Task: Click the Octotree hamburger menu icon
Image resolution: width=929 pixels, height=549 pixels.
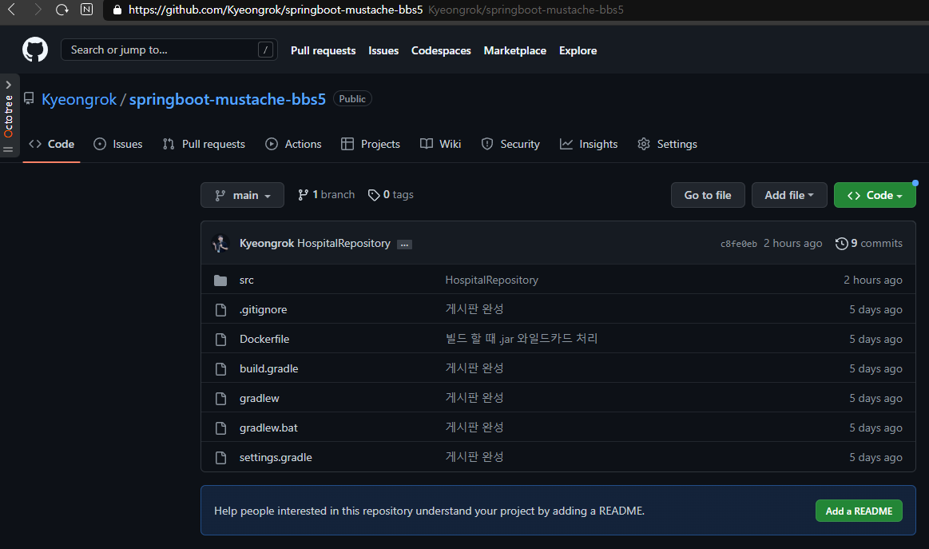Action: [x=8, y=149]
